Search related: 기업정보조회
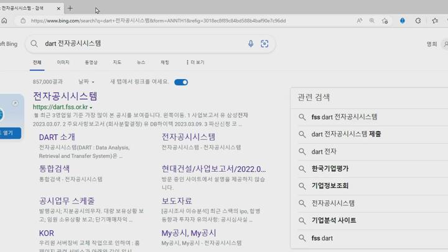Image resolution: width=448 pixels, height=252 pixels. coord(330,185)
